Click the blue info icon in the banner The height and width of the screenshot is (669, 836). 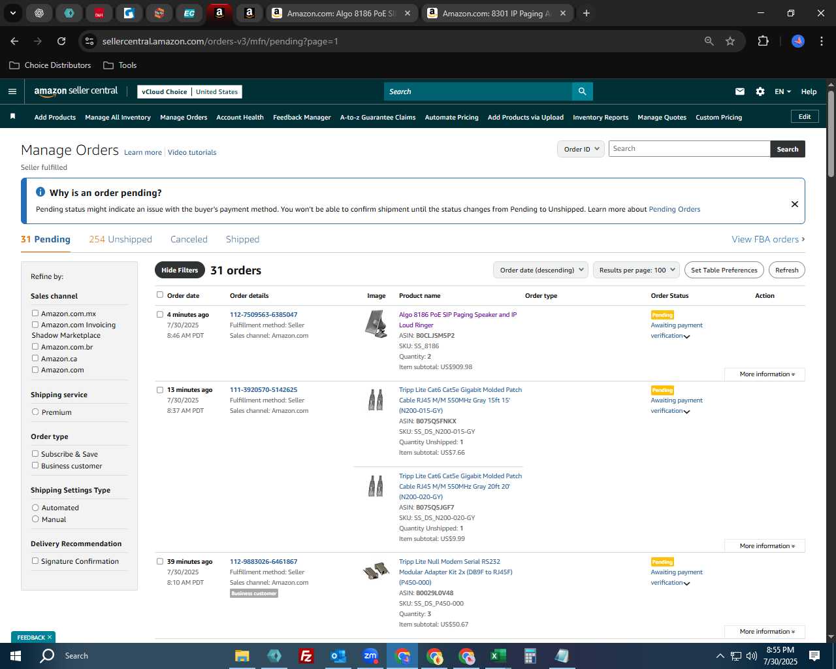[40, 192]
